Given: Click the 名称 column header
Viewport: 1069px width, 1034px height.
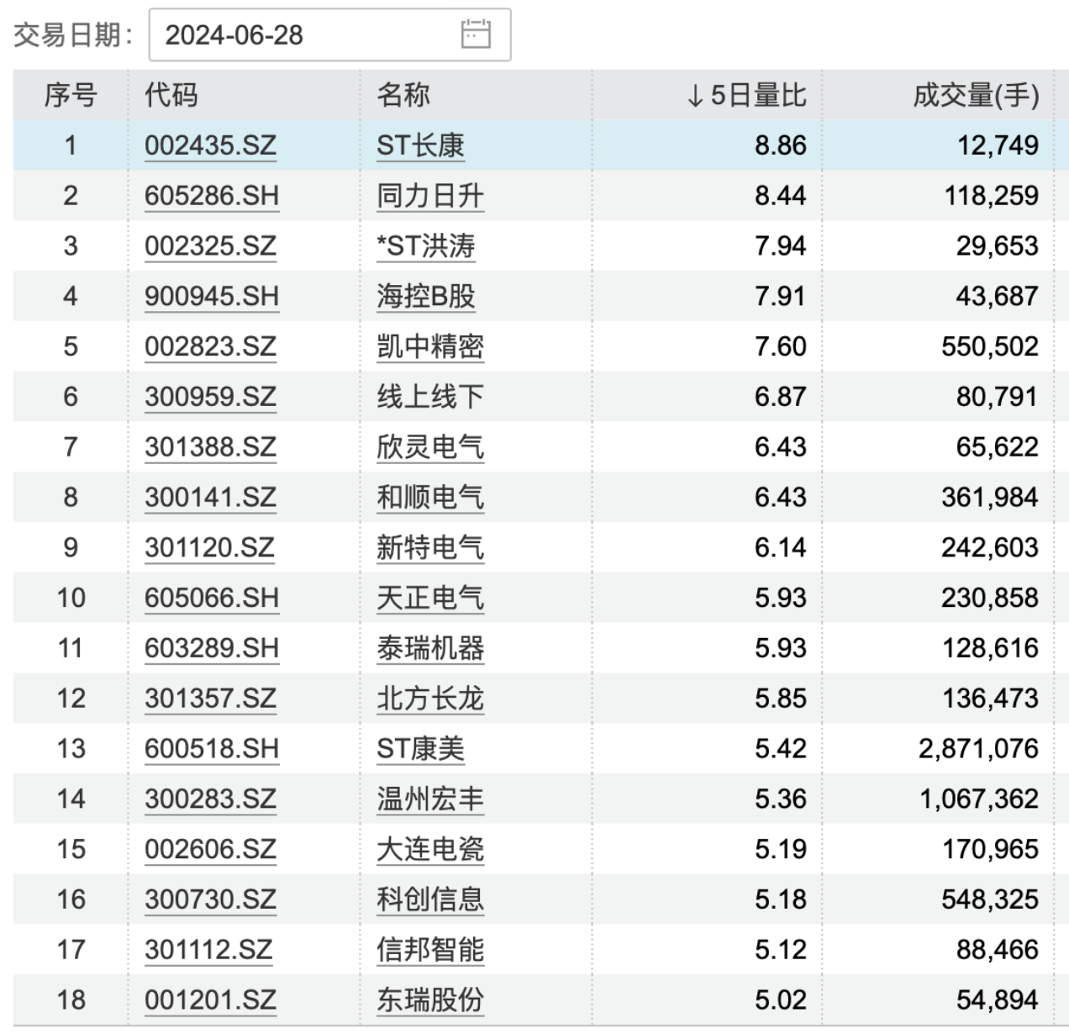Looking at the screenshot, I should [403, 95].
